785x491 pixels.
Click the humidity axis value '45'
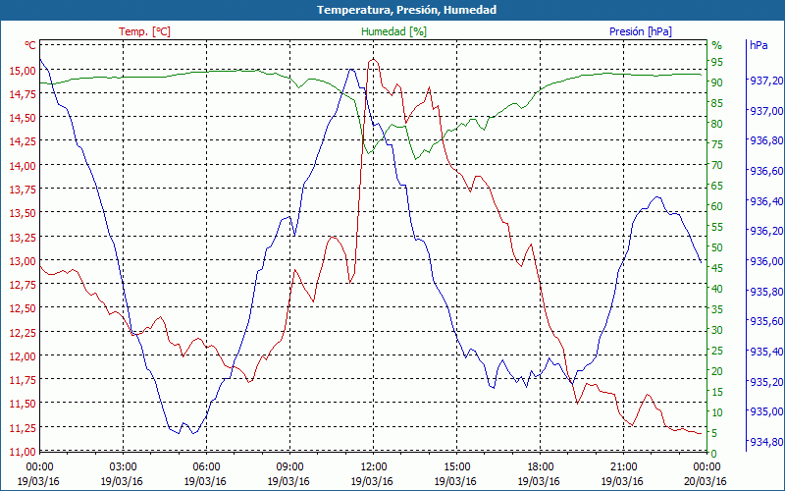tap(717, 268)
